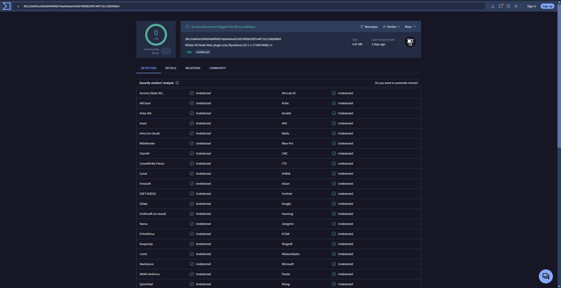Select vendor name 'Antiy-AVL'
The image size is (561, 288).
click(146, 113)
